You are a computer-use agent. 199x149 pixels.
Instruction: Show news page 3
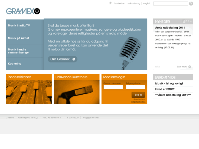[189, 21]
